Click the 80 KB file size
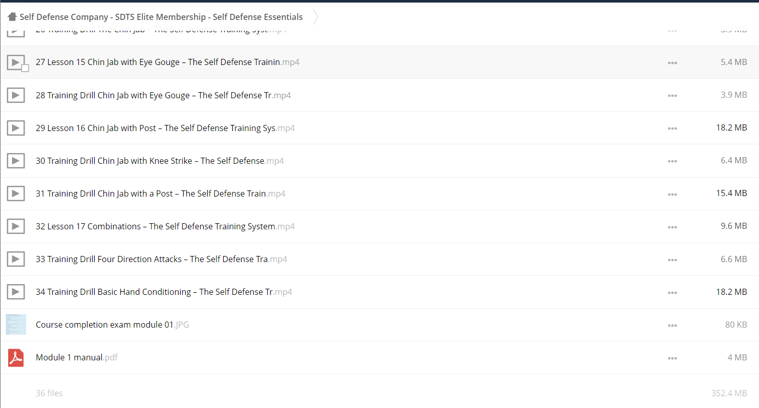Image resolution: width=759 pixels, height=408 pixels. [x=736, y=324]
